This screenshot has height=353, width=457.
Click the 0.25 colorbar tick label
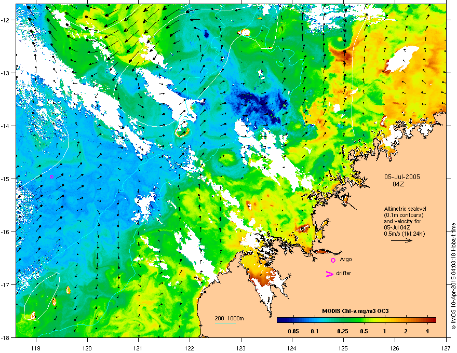click(x=343, y=331)
